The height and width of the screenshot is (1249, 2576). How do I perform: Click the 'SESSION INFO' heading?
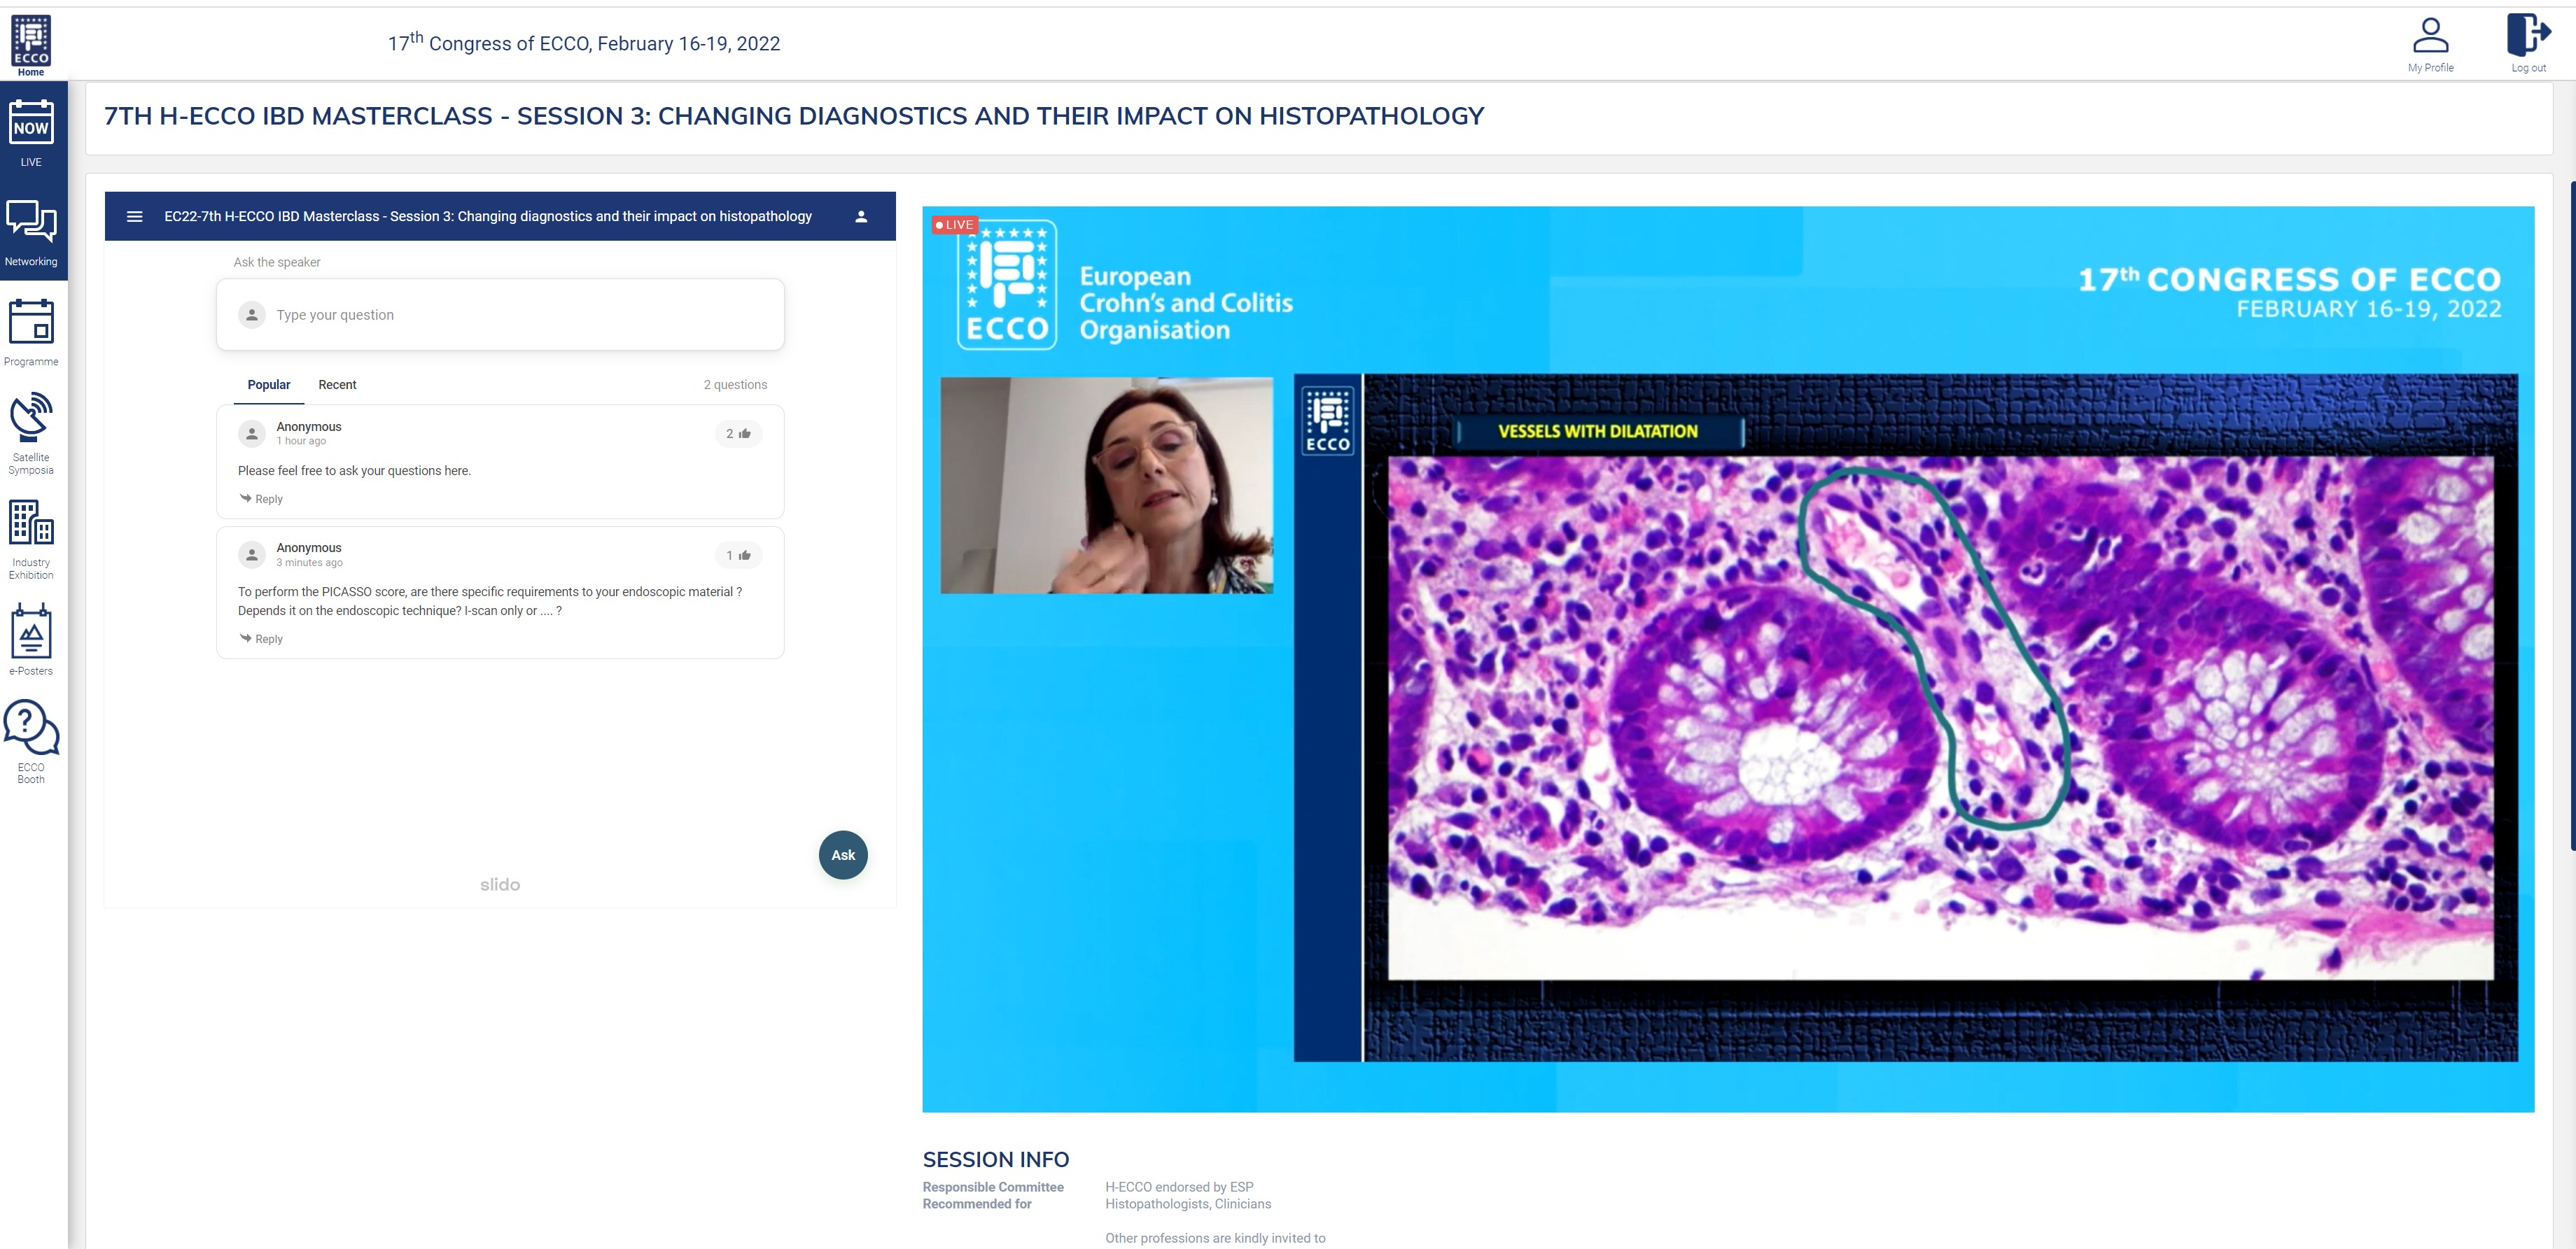tap(995, 1159)
